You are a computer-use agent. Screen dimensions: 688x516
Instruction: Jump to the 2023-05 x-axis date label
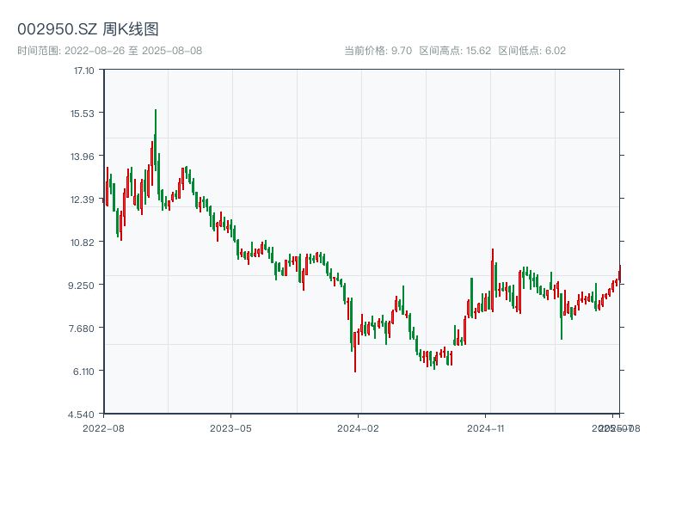tap(230, 427)
